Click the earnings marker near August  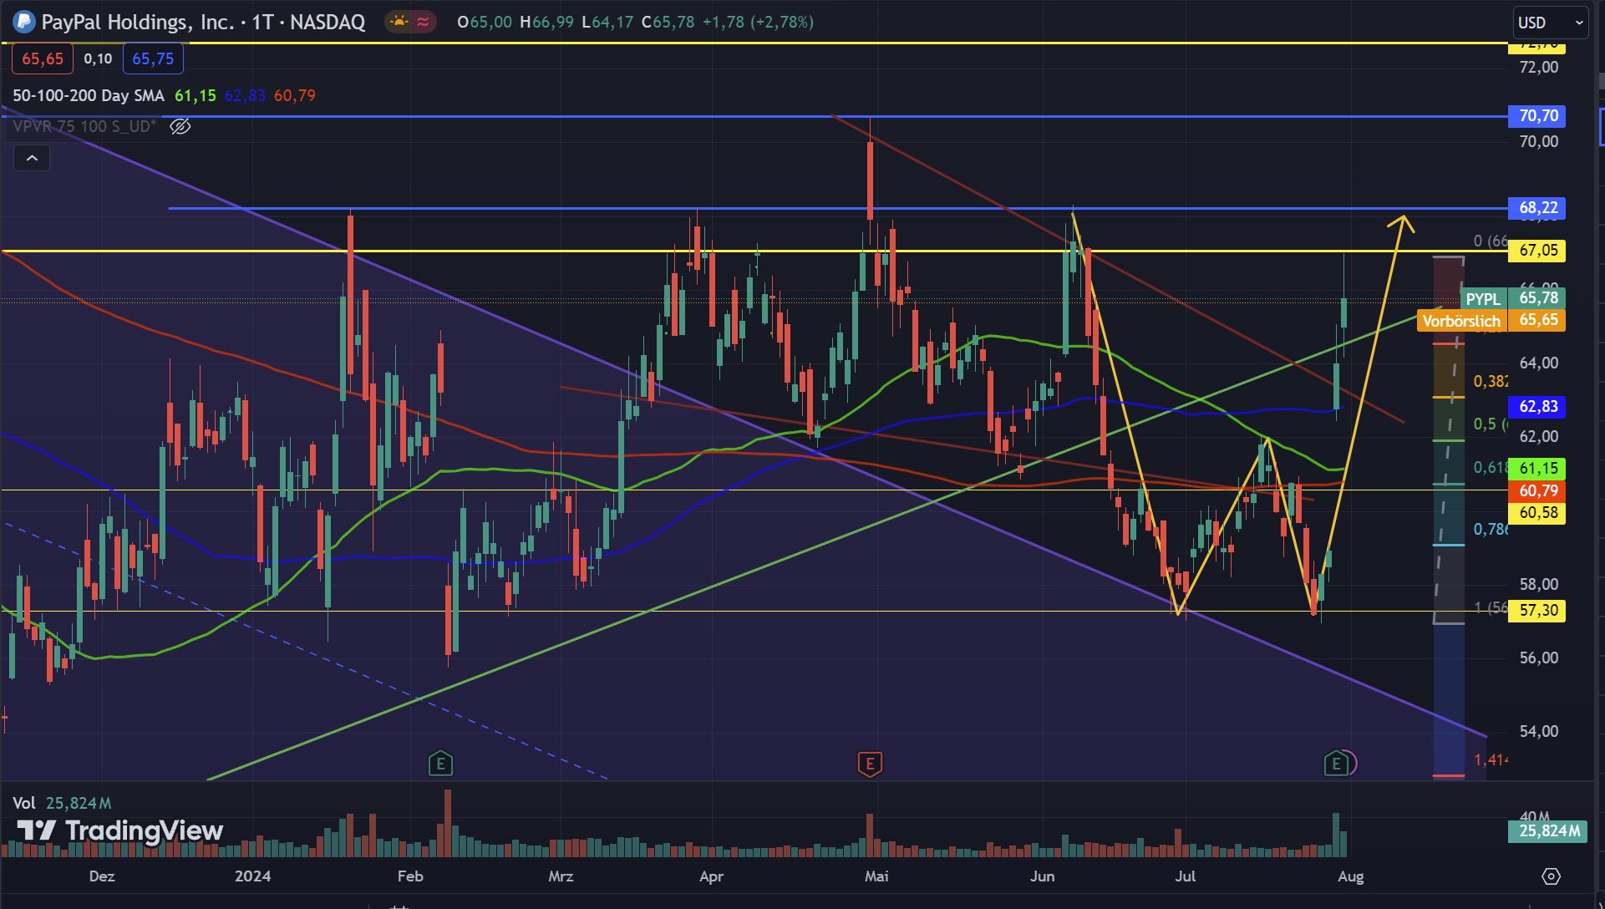1336,764
